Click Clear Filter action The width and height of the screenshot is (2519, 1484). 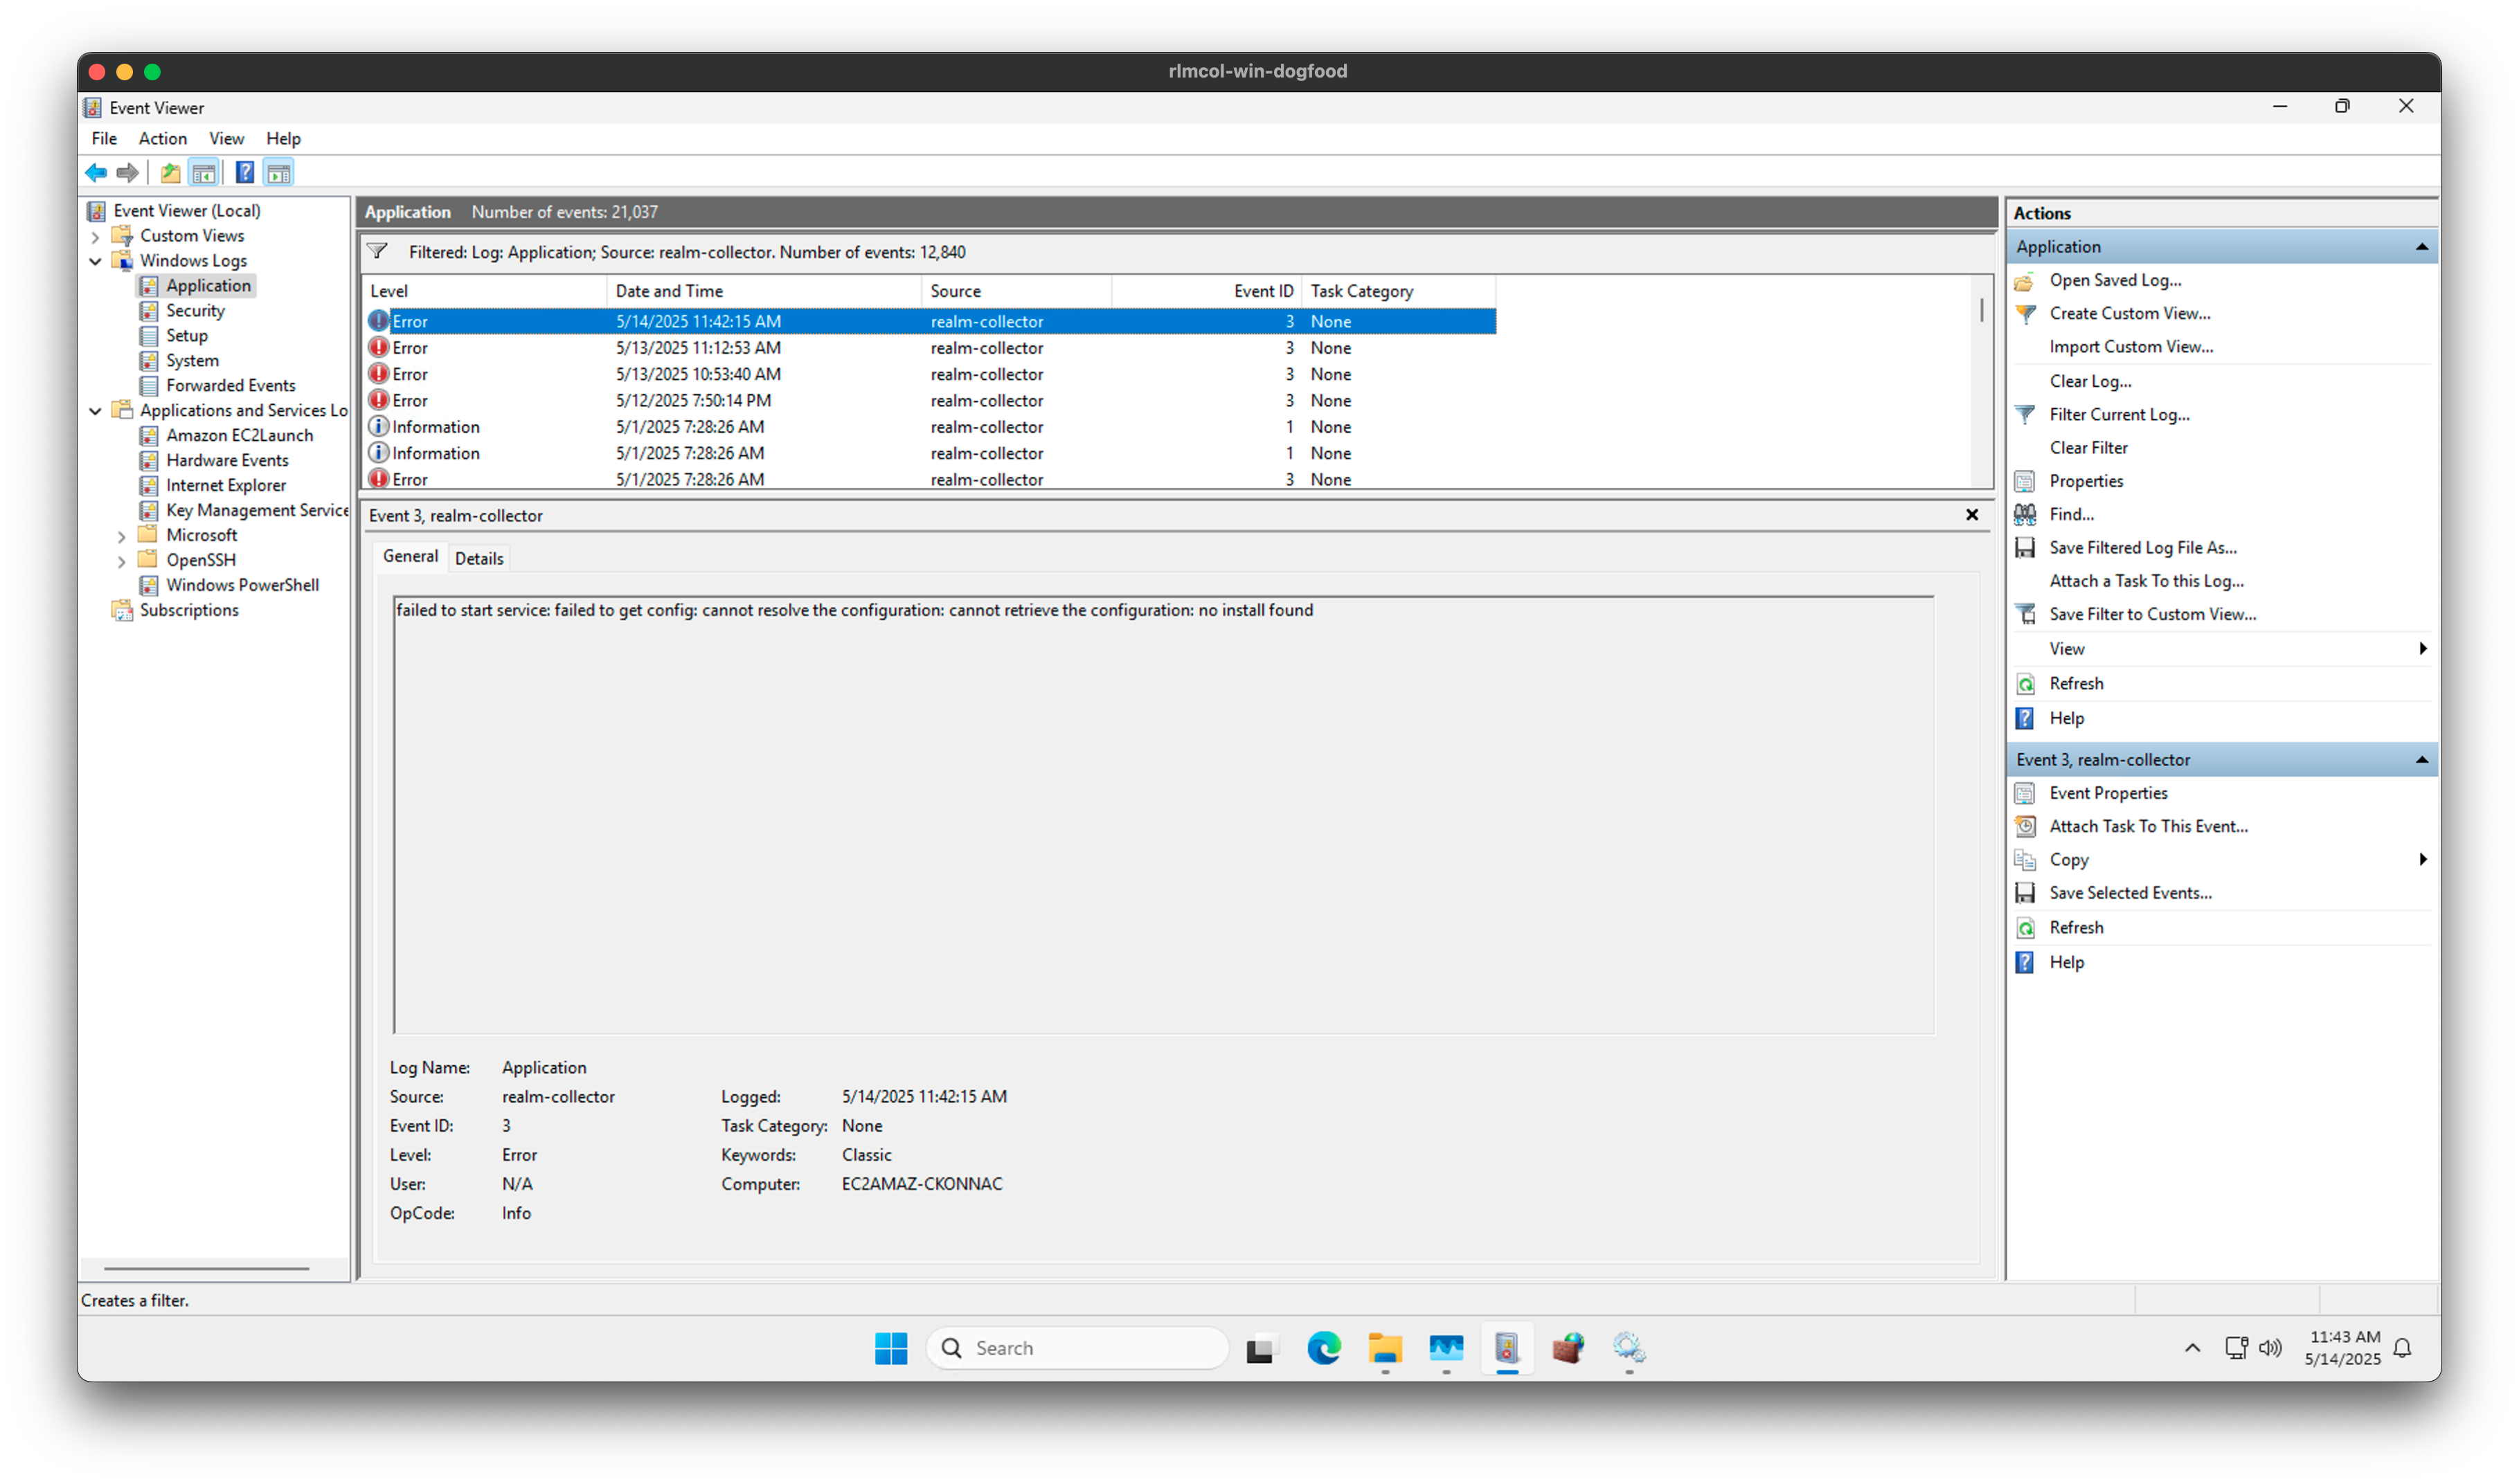tap(2088, 448)
